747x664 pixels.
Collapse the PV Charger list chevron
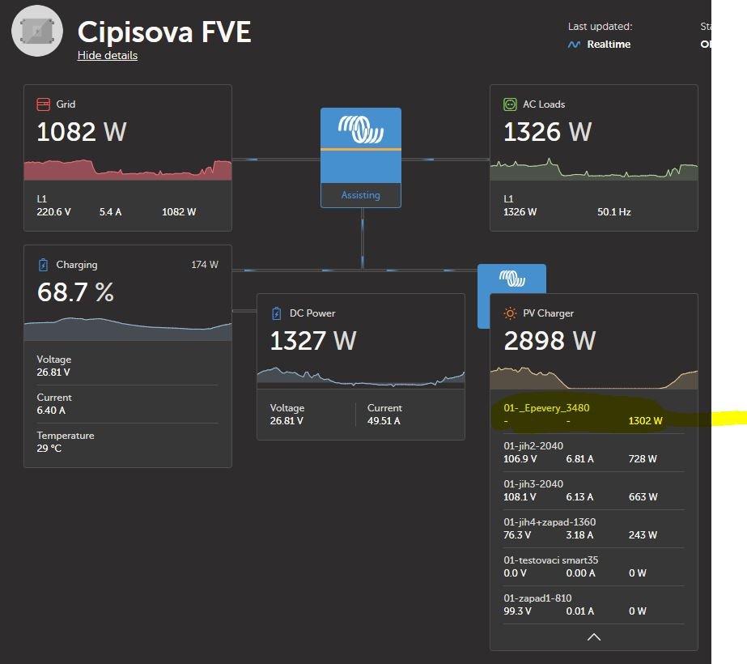593,637
